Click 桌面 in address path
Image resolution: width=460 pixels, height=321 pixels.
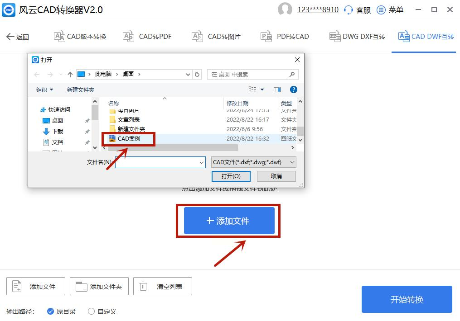(x=128, y=74)
